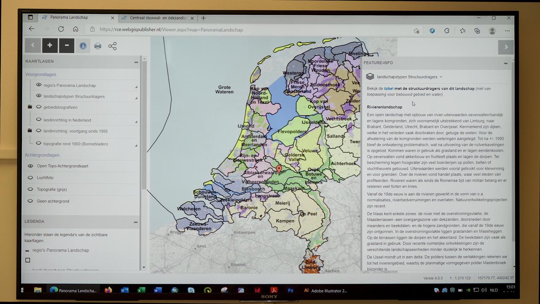Collapse regio's Panorama Landschap legend entry
This screenshot has width=540, height=304.
(x=27, y=250)
